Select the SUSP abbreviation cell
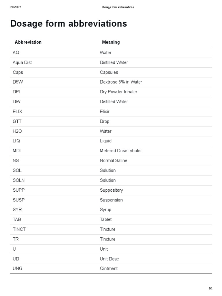The width and height of the screenshot is (222, 296). pyautogui.click(x=19, y=200)
